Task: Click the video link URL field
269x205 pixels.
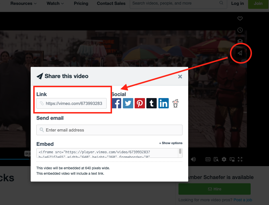Action: pyautogui.click(x=72, y=104)
